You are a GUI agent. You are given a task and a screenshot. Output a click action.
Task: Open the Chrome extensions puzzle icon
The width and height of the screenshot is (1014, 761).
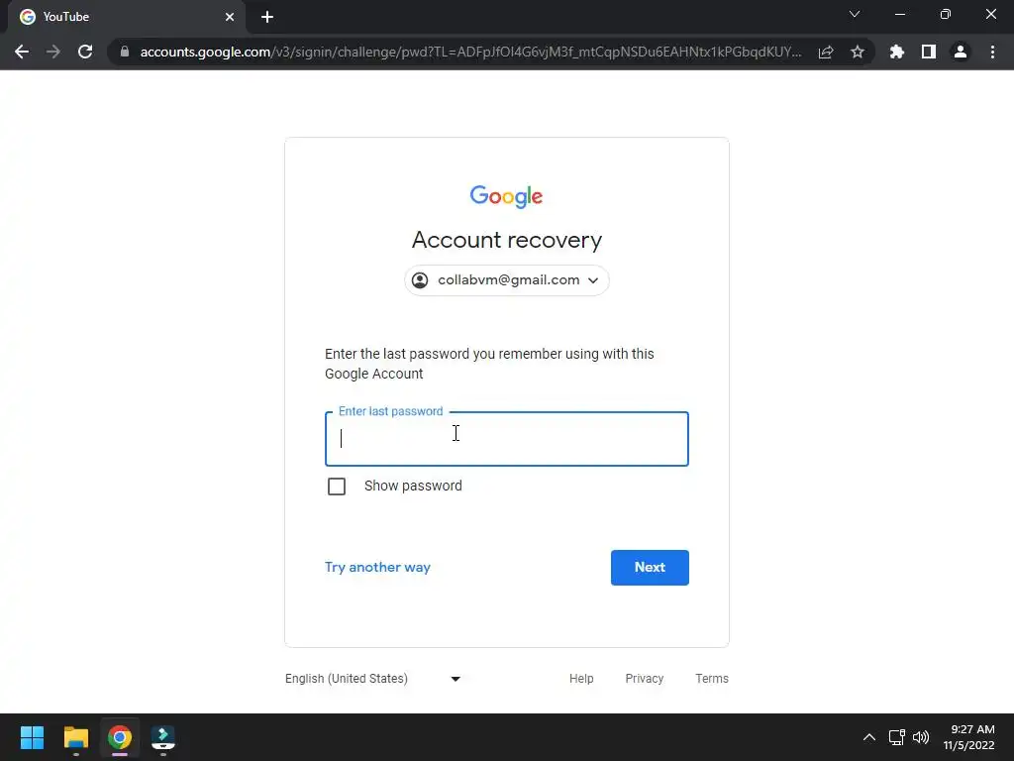[x=897, y=52]
